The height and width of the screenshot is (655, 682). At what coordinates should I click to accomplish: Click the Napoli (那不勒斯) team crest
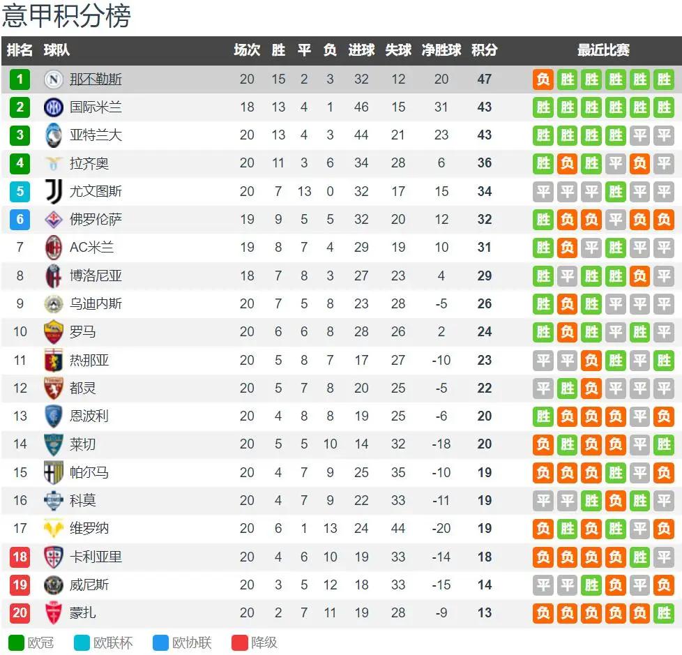54,80
